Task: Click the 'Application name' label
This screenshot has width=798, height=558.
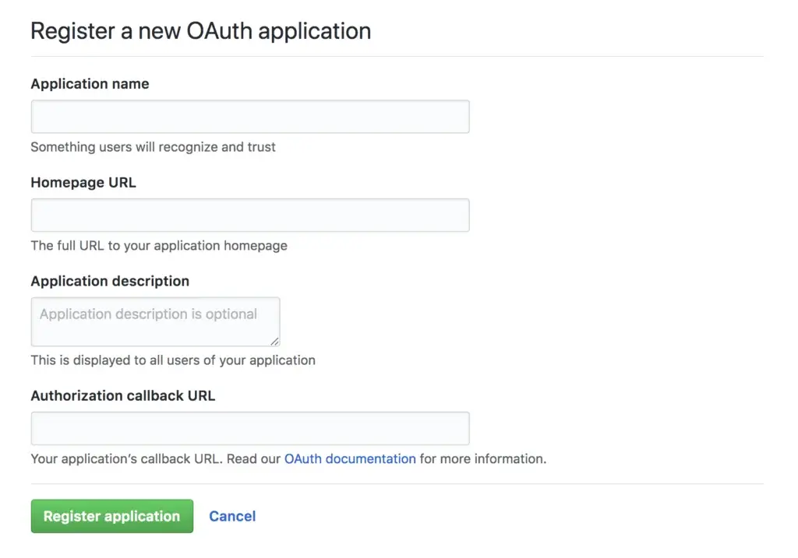Action: tap(90, 84)
